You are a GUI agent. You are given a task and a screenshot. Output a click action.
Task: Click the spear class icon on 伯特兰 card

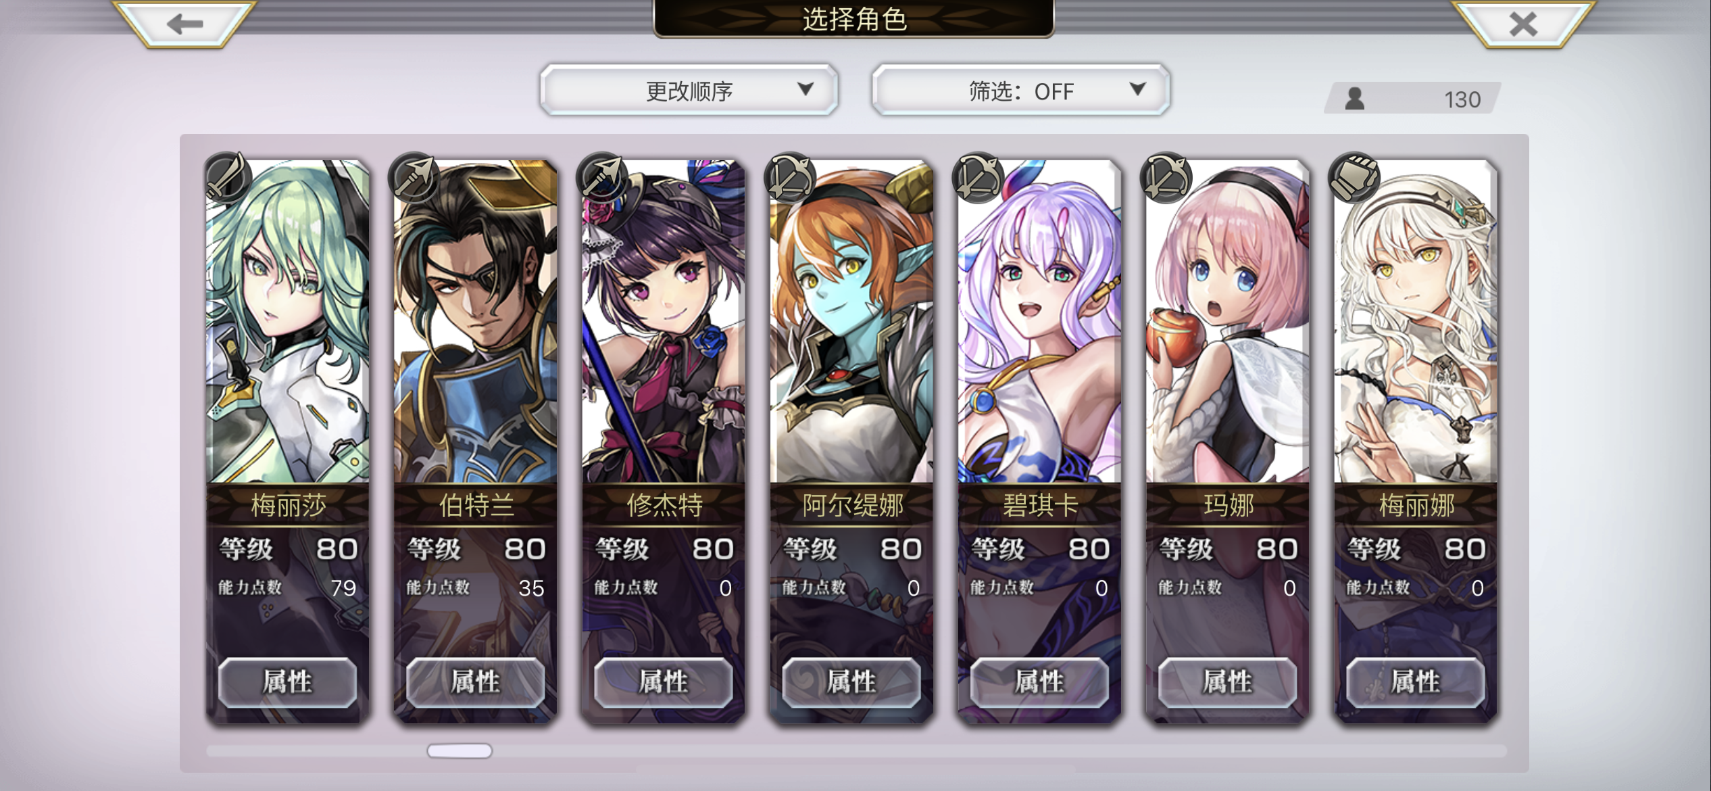[416, 178]
